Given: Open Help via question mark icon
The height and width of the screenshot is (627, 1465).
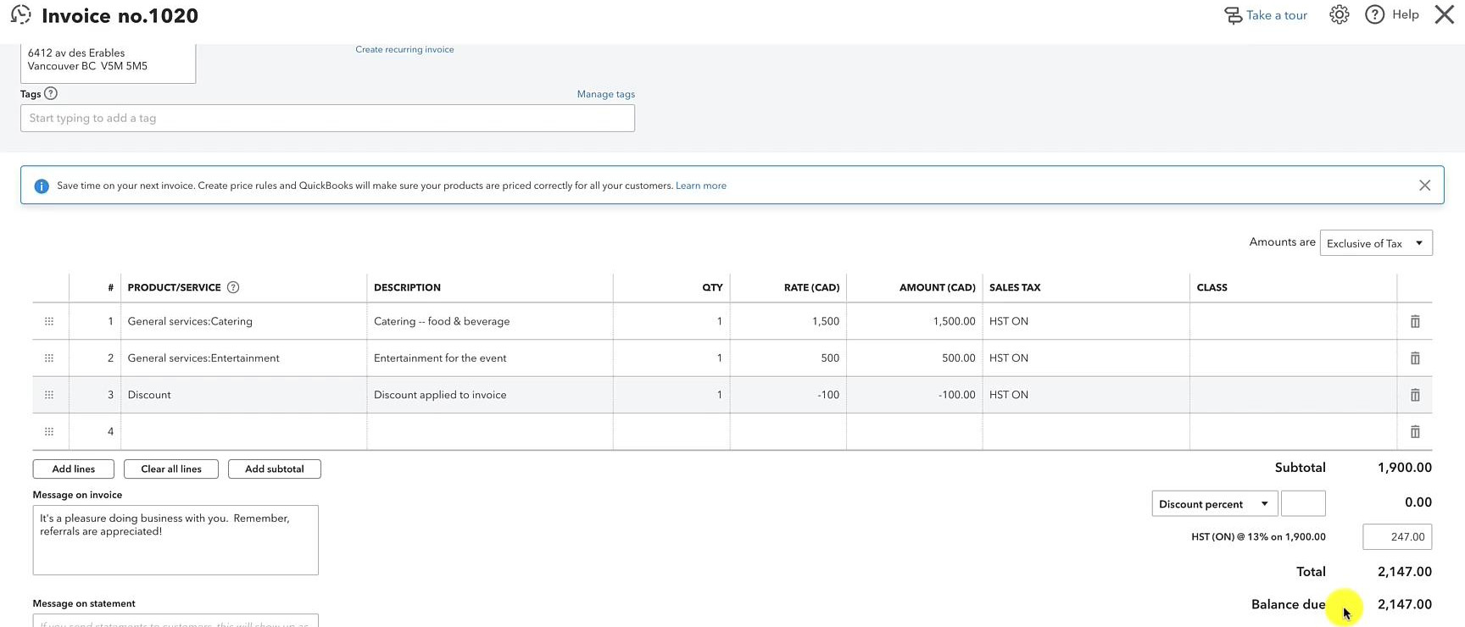Looking at the screenshot, I should pos(1374,14).
